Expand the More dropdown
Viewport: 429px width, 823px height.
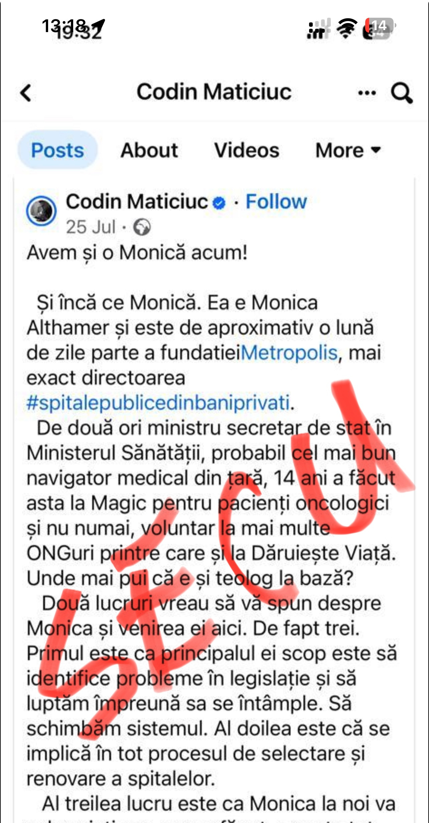[348, 150]
